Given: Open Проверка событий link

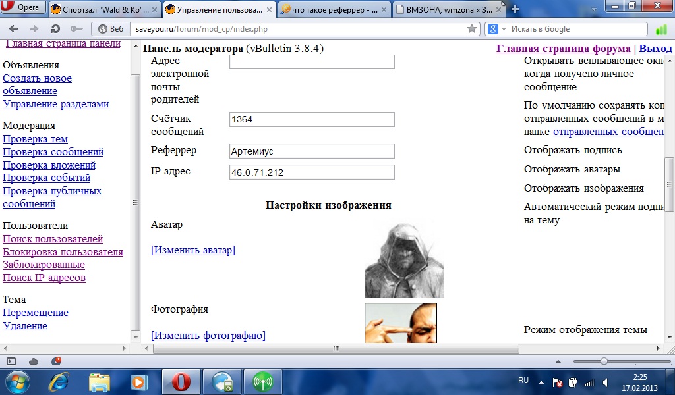Looking at the screenshot, I should click(47, 178).
